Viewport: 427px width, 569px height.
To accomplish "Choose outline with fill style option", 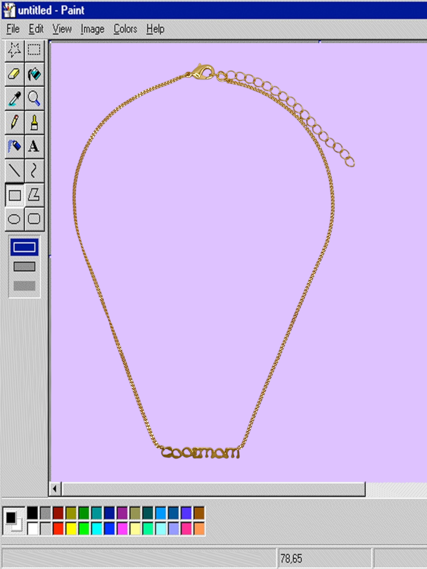I will [25, 266].
